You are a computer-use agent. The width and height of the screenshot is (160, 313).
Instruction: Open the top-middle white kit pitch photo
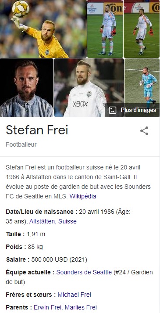point(105,29)
